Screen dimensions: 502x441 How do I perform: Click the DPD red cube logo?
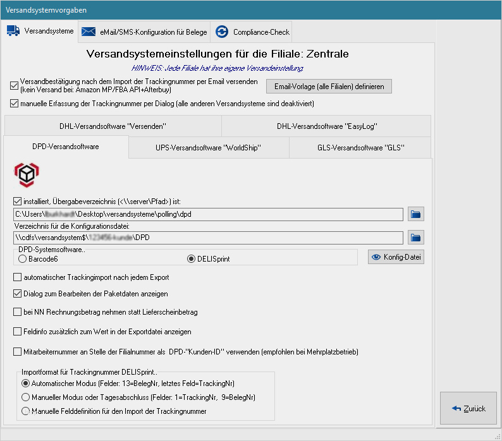pyautogui.click(x=27, y=175)
